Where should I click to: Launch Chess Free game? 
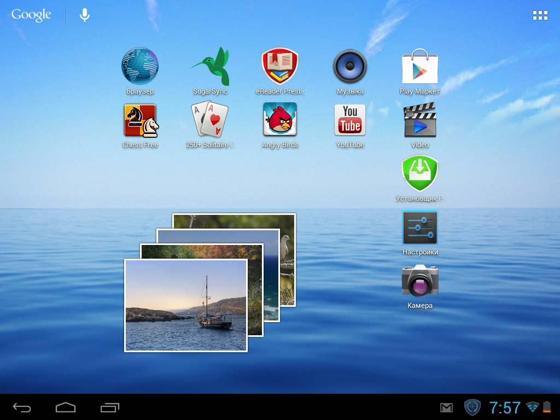point(141,121)
